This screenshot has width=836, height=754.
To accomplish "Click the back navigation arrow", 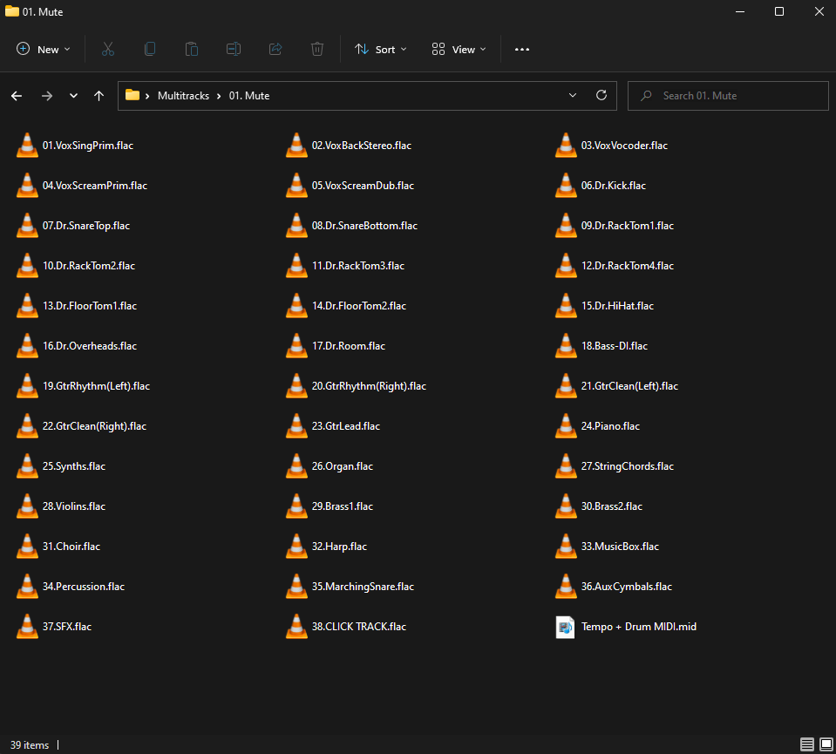I will (x=17, y=96).
